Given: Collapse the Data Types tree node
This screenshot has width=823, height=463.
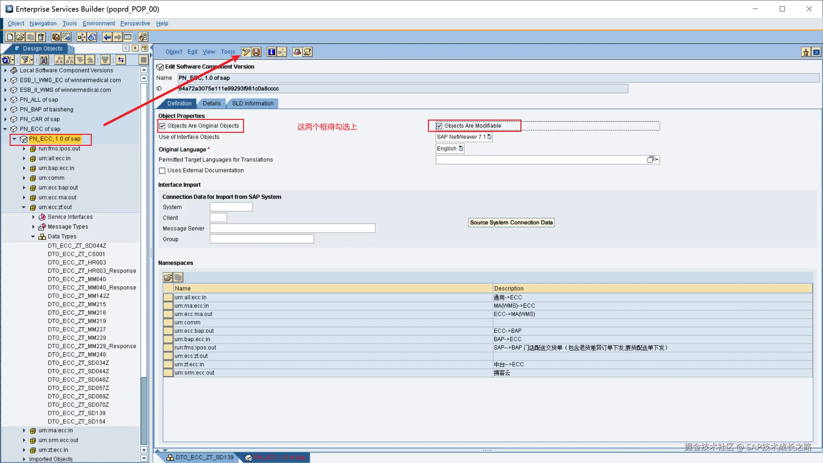Looking at the screenshot, I should pos(33,236).
